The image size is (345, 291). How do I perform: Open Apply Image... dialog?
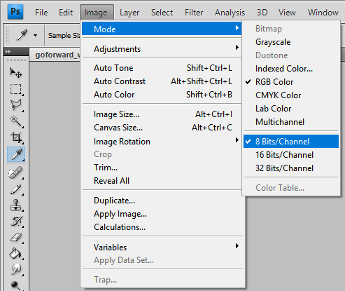pos(162,214)
